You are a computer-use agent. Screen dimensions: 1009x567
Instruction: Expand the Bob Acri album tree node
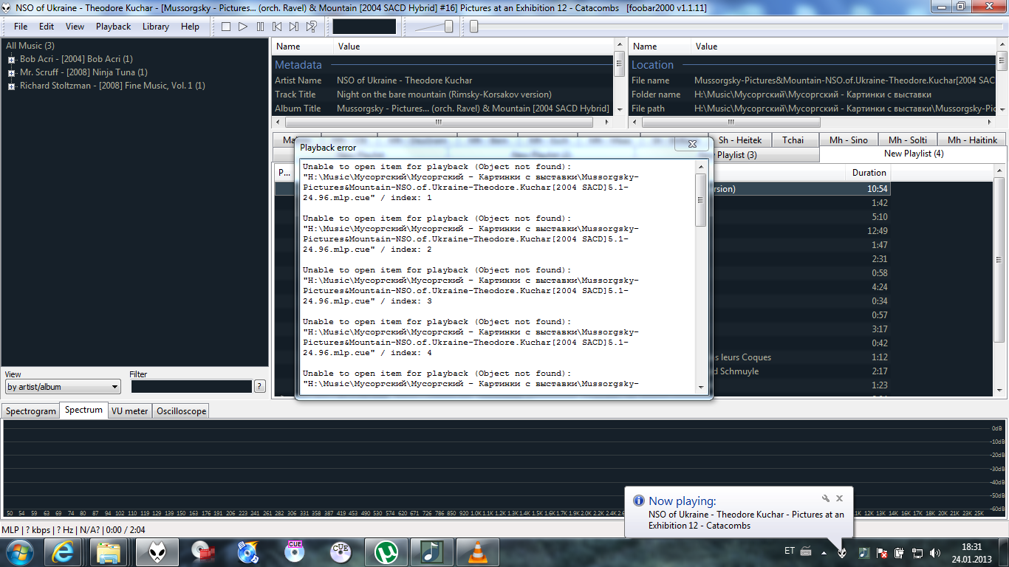[11, 60]
